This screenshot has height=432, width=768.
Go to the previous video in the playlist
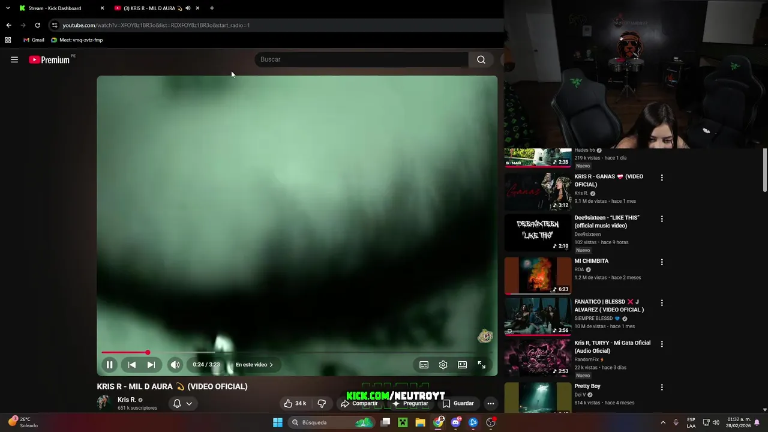coord(132,364)
